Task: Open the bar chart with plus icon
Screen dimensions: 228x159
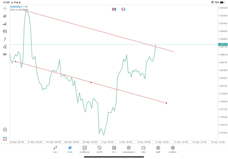Action: [5, 24]
